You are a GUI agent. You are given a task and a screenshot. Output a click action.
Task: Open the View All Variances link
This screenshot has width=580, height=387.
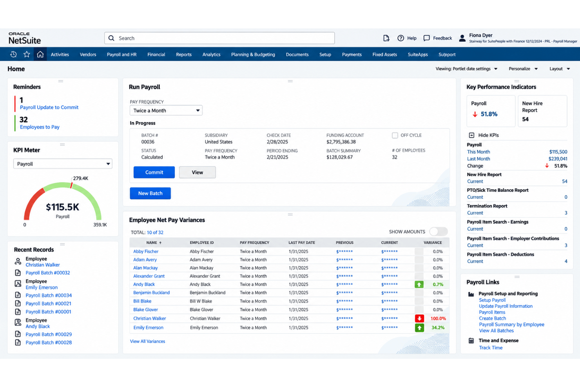(x=147, y=342)
